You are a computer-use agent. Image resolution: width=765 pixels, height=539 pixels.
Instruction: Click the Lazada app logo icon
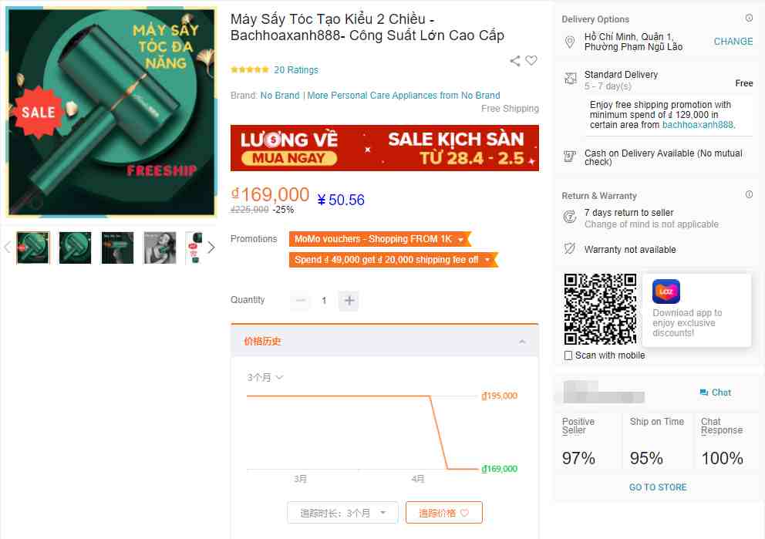pos(666,291)
